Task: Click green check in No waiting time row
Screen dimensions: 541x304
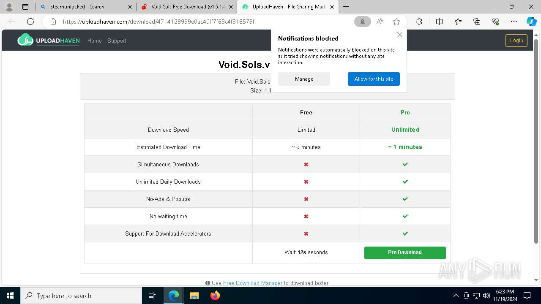Action: pos(405,216)
